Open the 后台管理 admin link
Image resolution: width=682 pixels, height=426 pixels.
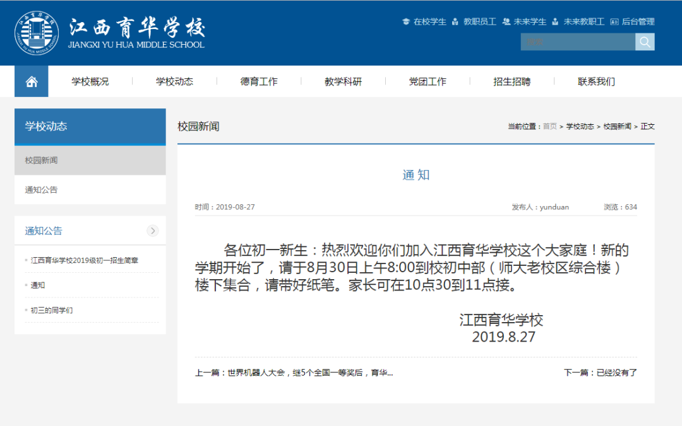[638, 21]
